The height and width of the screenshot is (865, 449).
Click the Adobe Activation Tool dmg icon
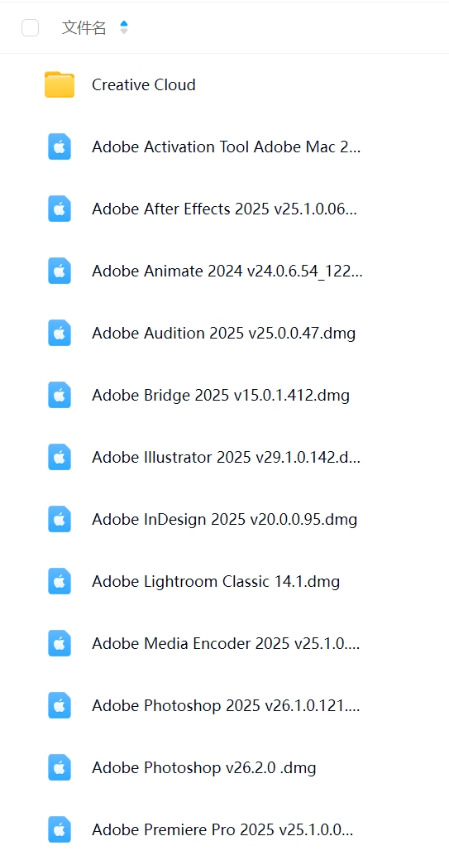[x=60, y=147]
